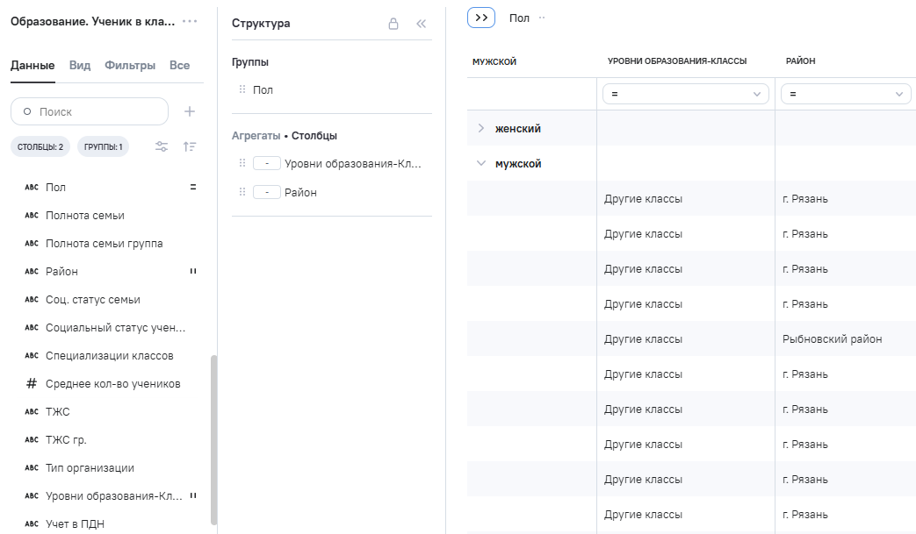The height and width of the screenshot is (534, 916).
Task: Click the plus icon next to search
Action: click(189, 111)
